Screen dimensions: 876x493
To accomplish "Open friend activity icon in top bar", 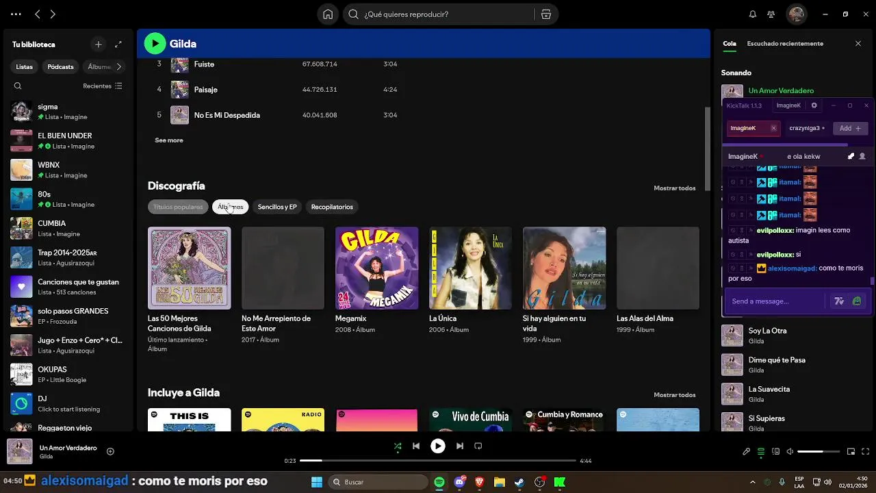I will [771, 14].
